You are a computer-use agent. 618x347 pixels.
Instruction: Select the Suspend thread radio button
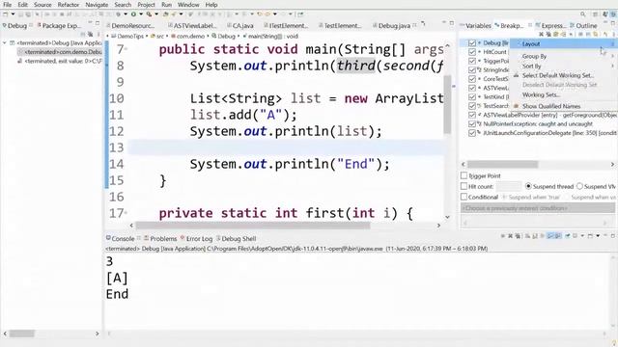tap(528, 186)
